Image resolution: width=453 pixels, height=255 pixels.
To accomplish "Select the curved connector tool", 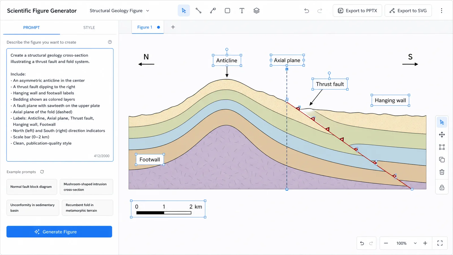I will click(x=213, y=11).
